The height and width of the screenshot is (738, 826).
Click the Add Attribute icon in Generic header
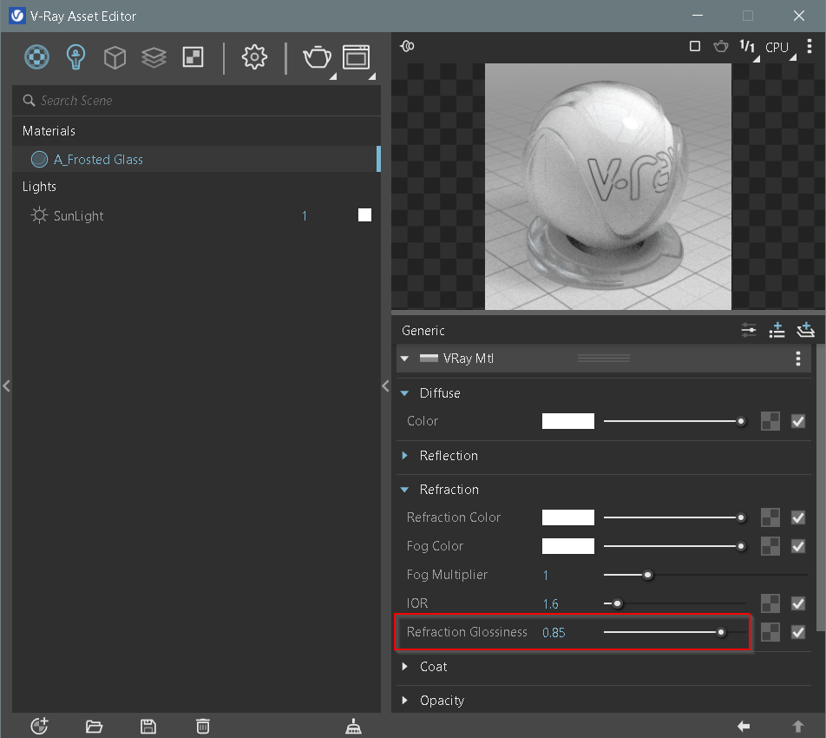pyautogui.click(x=777, y=331)
